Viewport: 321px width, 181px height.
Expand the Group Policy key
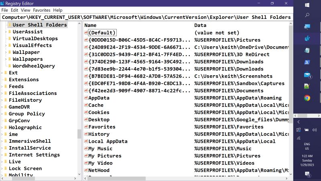(2, 114)
